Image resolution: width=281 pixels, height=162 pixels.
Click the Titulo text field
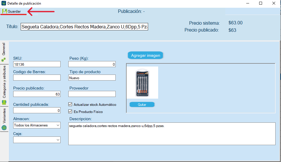84,27
